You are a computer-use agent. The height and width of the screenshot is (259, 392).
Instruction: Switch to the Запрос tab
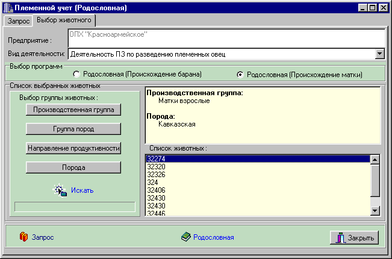click(18, 20)
